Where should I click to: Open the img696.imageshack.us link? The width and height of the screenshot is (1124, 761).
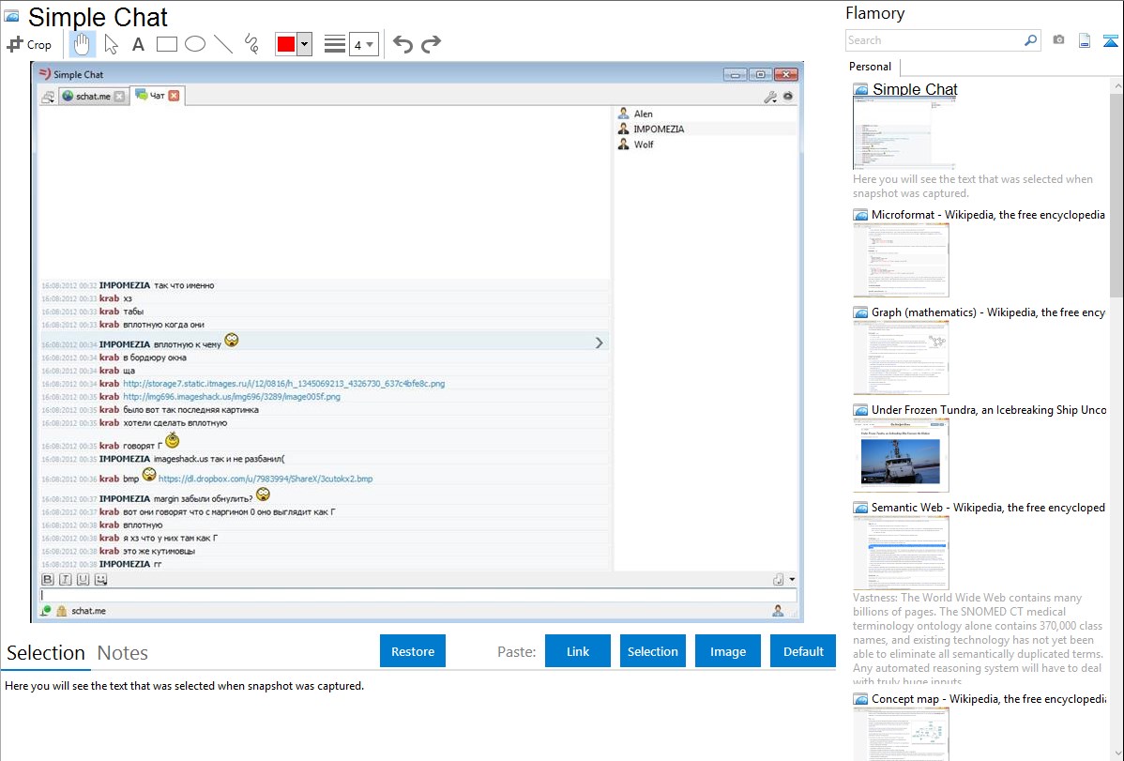[x=232, y=397]
